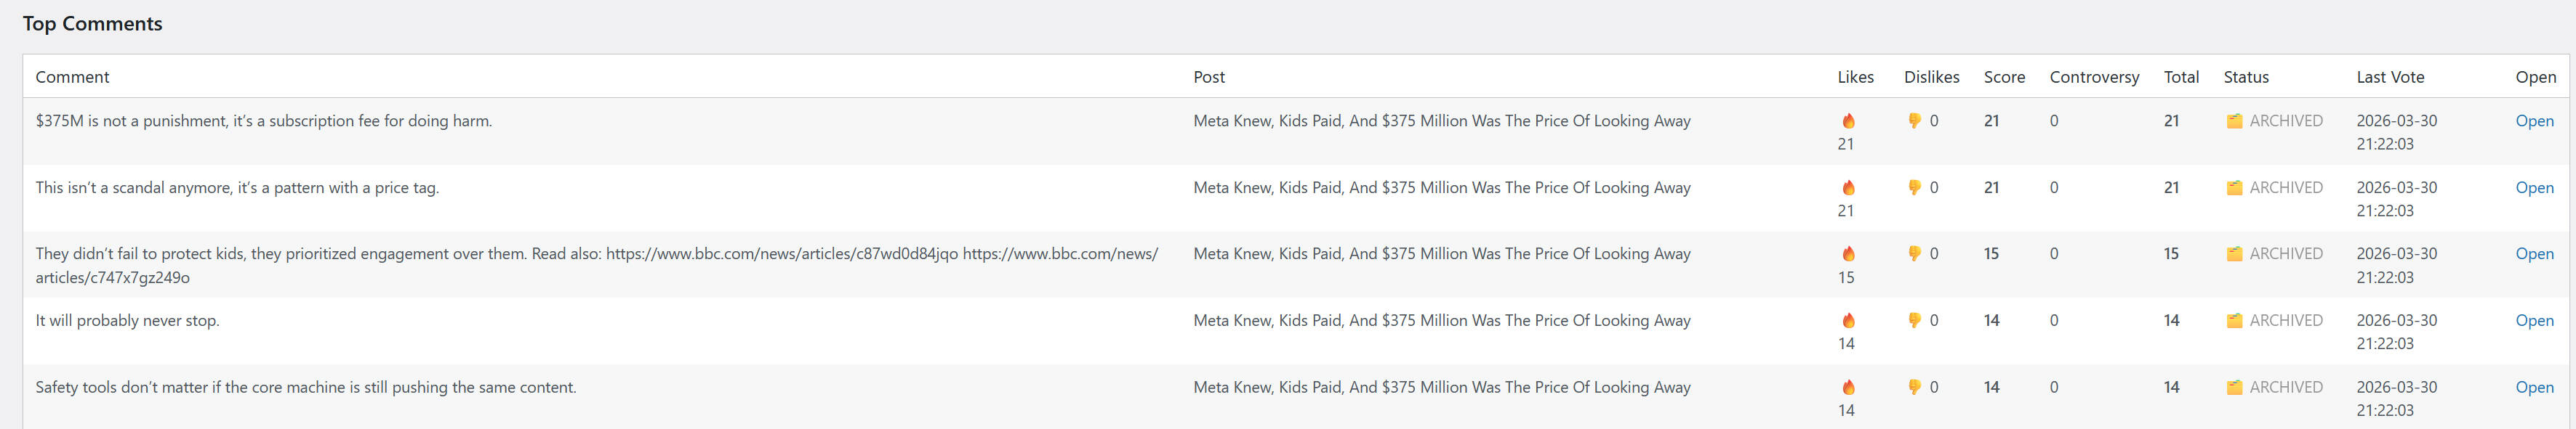Click thumbs-down icon in $375M comment row
Image resolution: width=2576 pixels, height=429 pixels.
click(x=1914, y=120)
